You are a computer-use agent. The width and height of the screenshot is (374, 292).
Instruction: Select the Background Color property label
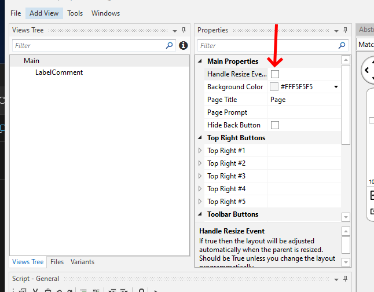[x=236, y=87]
